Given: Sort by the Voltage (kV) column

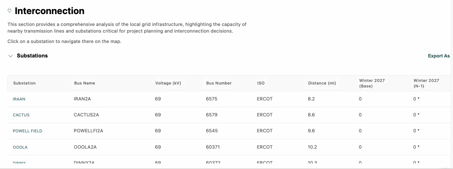Looking at the screenshot, I should click(x=168, y=83).
